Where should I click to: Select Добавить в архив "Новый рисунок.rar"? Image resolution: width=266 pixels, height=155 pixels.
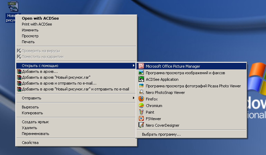(x=76, y=77)
